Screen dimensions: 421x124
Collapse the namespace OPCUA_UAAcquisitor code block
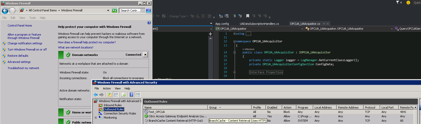tap(234, 42)
